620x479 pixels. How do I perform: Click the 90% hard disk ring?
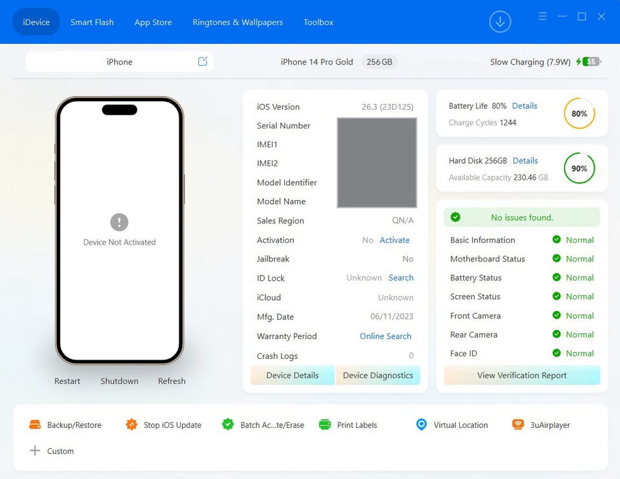pyautogui.click(x=579, y=168)
